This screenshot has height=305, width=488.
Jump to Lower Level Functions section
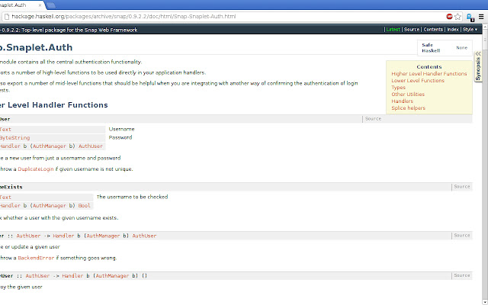(418, 81)
